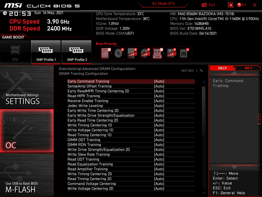Enable XMP Profile 1
This screenshot has width=262, height=197.
point(46,52)
